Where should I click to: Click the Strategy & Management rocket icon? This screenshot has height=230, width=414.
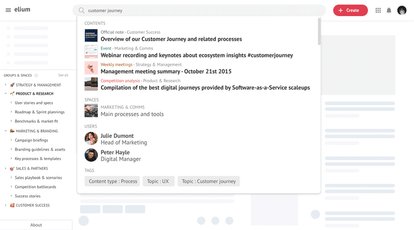pos(12,85)
